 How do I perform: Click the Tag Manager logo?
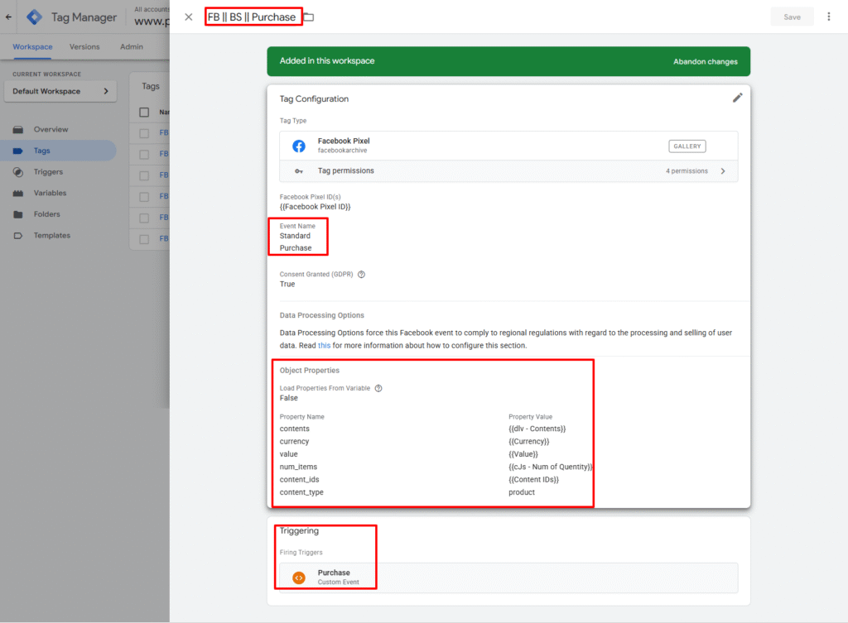coord(34,17)
